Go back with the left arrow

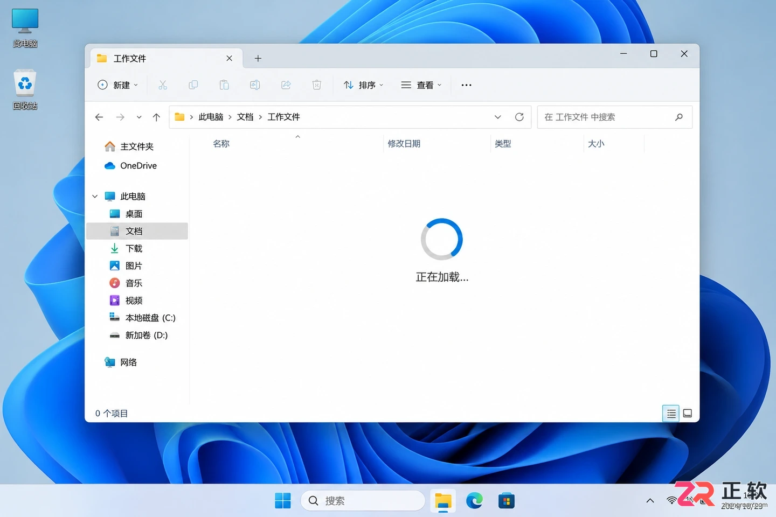pyautogui.click(x=99, y=117)
